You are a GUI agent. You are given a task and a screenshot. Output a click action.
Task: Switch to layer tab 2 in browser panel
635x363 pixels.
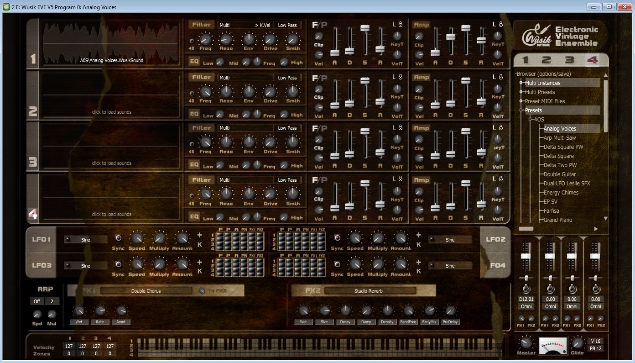(547, 60)
